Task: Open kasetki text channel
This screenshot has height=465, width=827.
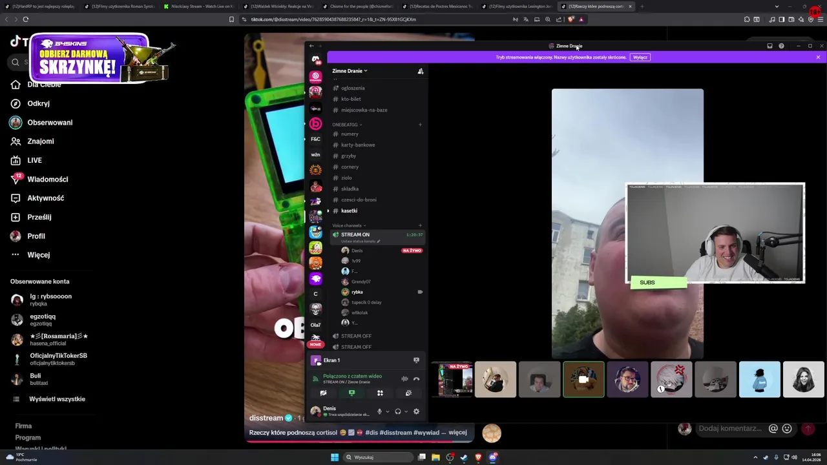Action: pyautogui.click(x=349, y=211)
